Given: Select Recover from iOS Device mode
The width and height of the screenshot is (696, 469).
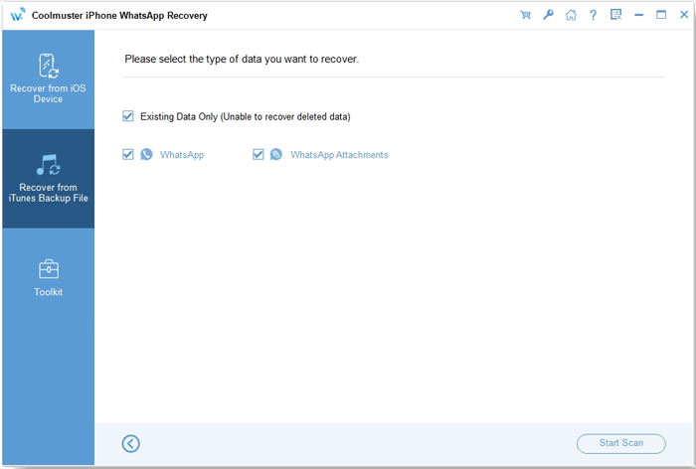Looking at the screenshot, I should tap(48, 79).
